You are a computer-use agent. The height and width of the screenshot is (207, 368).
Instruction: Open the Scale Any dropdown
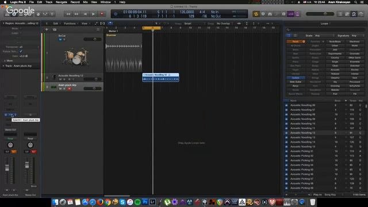pyautogui.click(x=324, y=36)
